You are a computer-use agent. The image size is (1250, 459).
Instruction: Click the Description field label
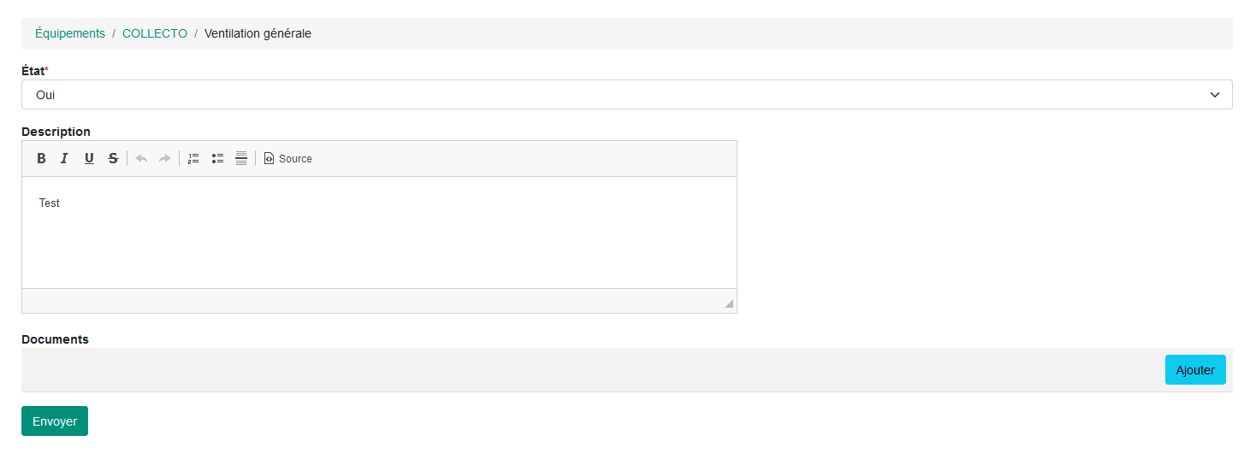click(56, 132)
